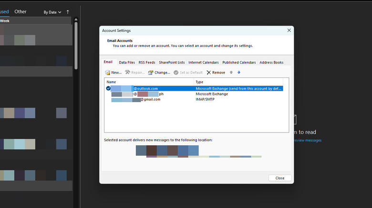Click the Week group header in mail list
Image resolution: width=372 pixels, height=208 pixels.
click(36, 21)
